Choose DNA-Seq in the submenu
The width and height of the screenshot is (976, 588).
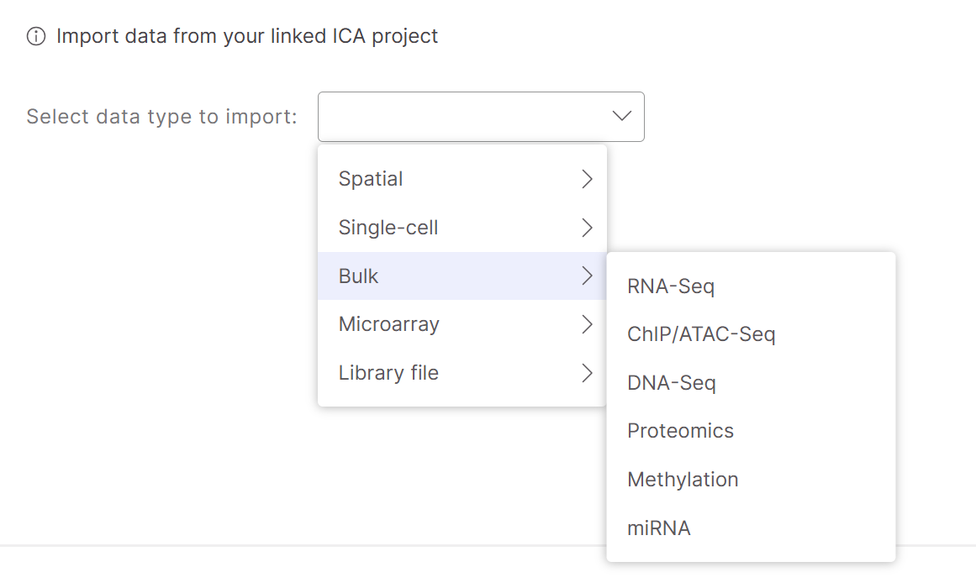(672, 383)
